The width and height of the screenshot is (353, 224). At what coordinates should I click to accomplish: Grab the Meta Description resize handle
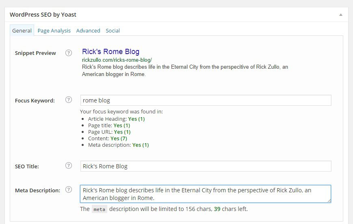329,200
